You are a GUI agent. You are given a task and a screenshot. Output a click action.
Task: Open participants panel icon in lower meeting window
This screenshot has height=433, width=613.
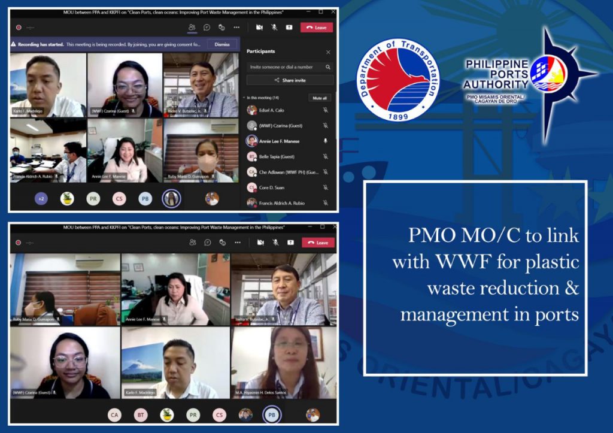(193, 243)
